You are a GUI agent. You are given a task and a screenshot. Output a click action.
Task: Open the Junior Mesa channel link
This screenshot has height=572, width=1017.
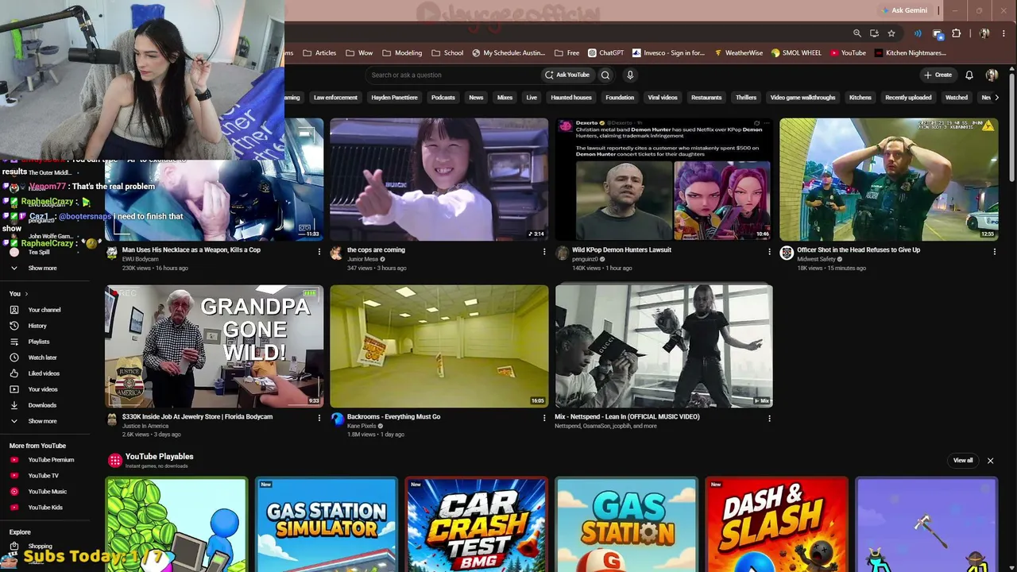(362, 259)
